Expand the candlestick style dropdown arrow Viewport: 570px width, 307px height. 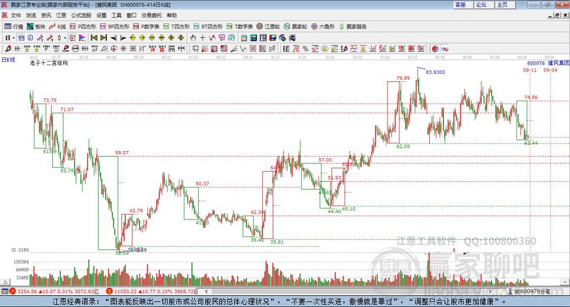[x=65, y=38]
